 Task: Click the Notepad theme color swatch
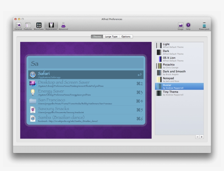pos(159,80)
